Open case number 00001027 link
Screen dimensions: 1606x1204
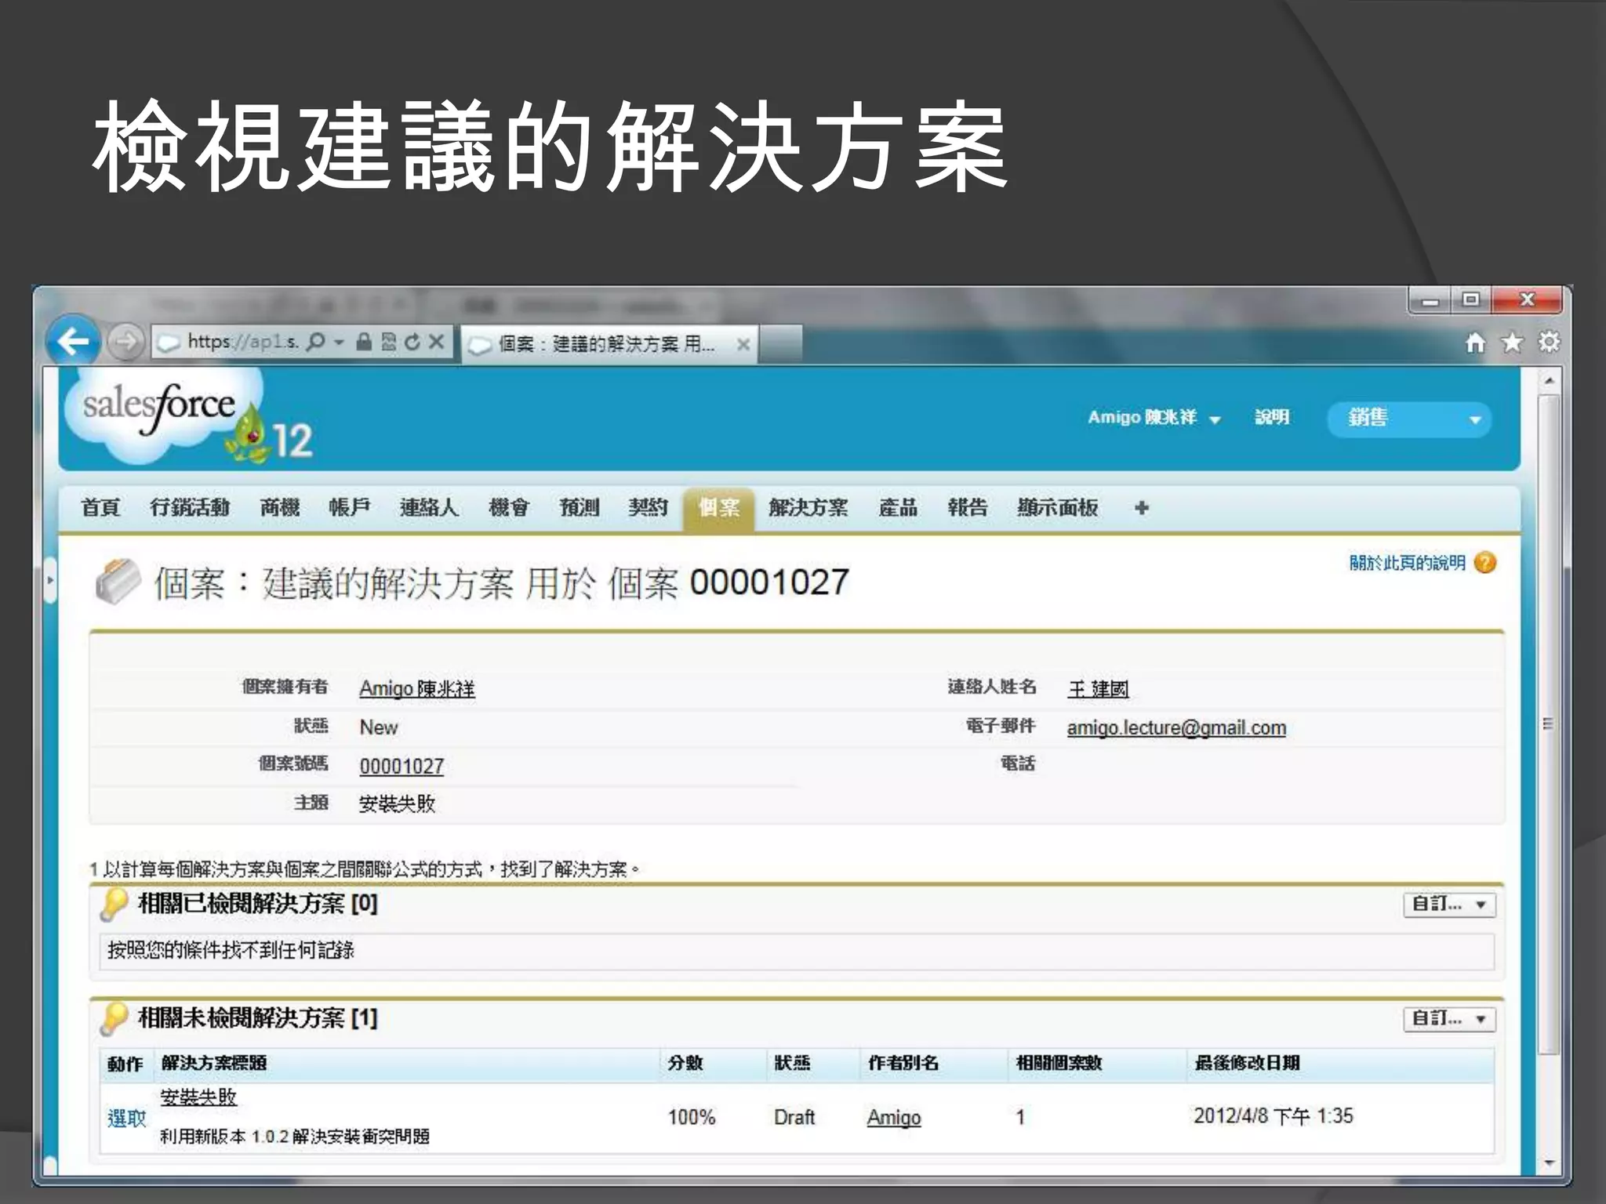(x=401, y=766)
